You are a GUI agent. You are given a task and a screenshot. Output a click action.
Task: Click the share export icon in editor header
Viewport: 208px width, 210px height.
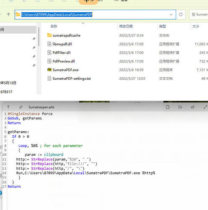192,107
